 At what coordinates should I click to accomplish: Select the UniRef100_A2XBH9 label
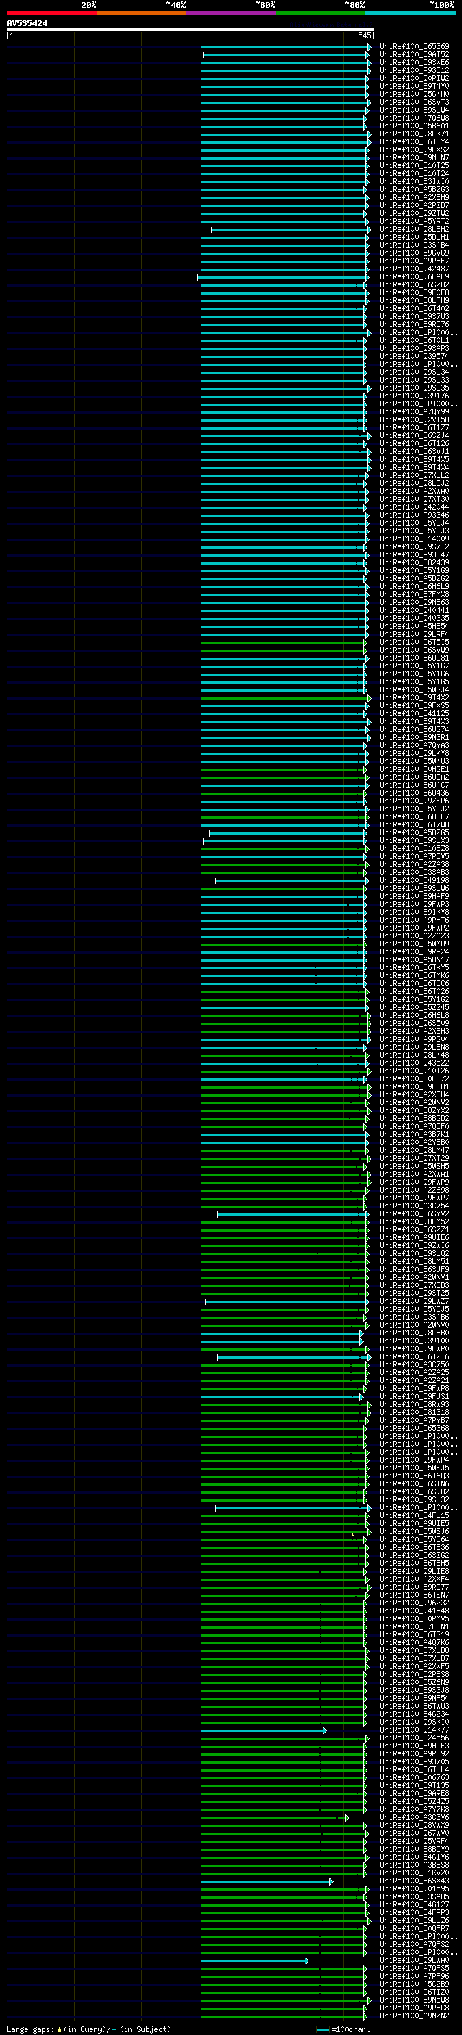(414, 198)
